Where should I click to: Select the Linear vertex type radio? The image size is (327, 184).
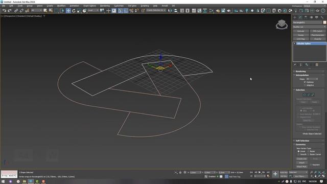(298, 151)
